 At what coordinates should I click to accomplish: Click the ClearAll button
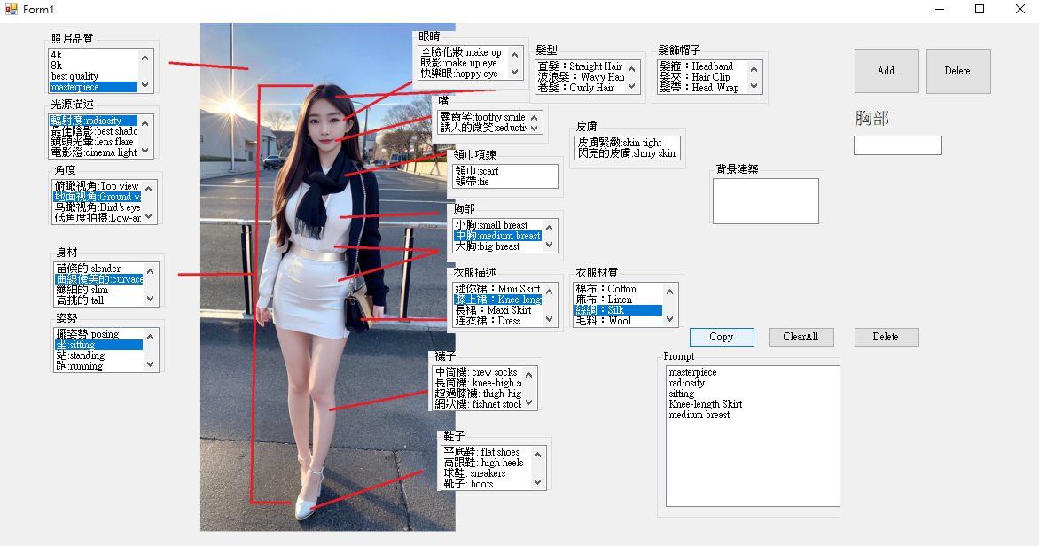(801, 337)
